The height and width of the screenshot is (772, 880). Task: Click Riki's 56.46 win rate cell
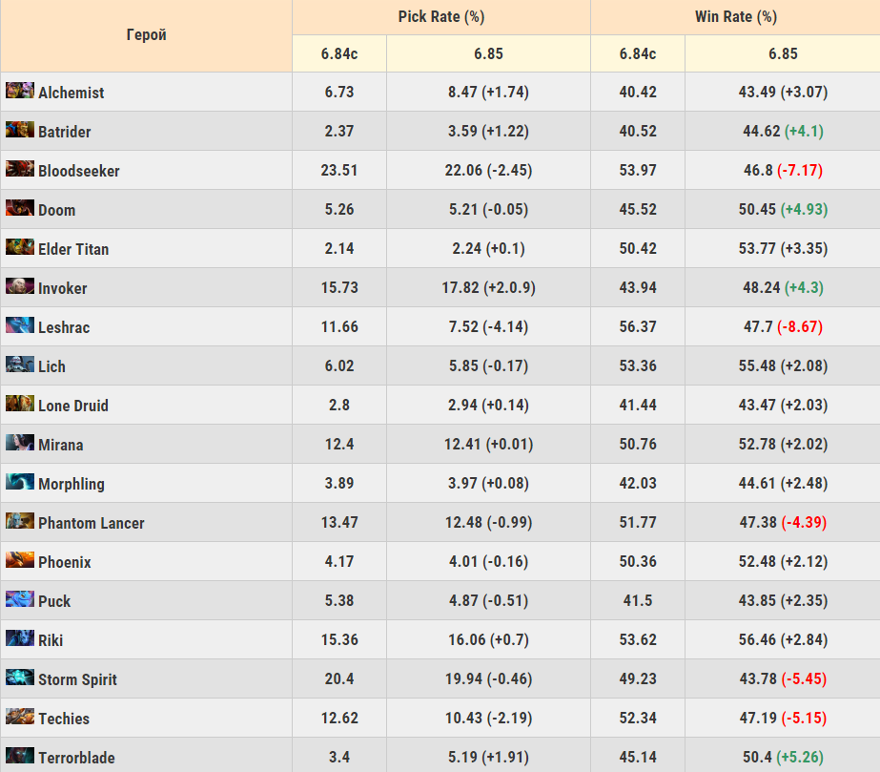tap(783, 639)
